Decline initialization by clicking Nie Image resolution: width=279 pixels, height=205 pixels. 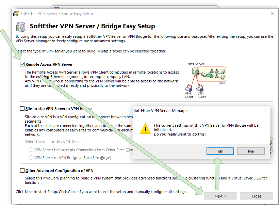click(x=251, y=151)
